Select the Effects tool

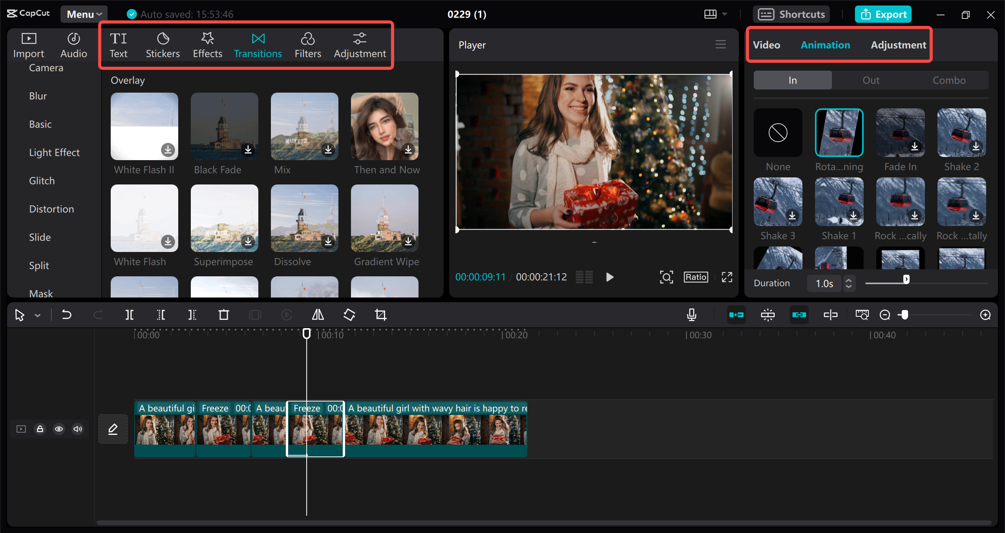click(x=207, y=44)
